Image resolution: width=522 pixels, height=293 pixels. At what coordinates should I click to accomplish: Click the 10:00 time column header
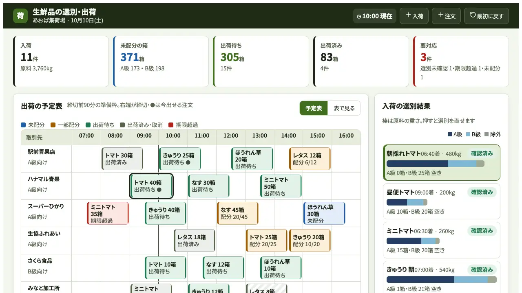pyautogui.click(x=173, y=136)
